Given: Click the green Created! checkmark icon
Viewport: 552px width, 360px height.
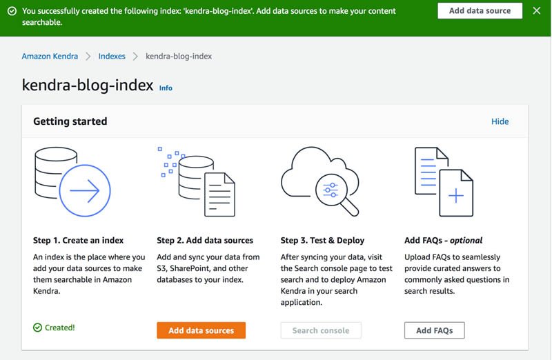Looking at the screenshot, I should pyautogui.click(x=37, y=328).
